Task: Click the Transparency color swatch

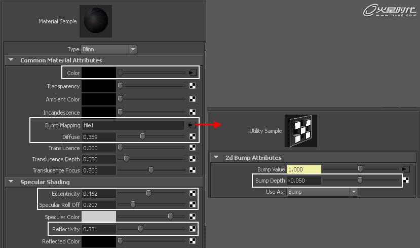Action: (x=99, y=86)
